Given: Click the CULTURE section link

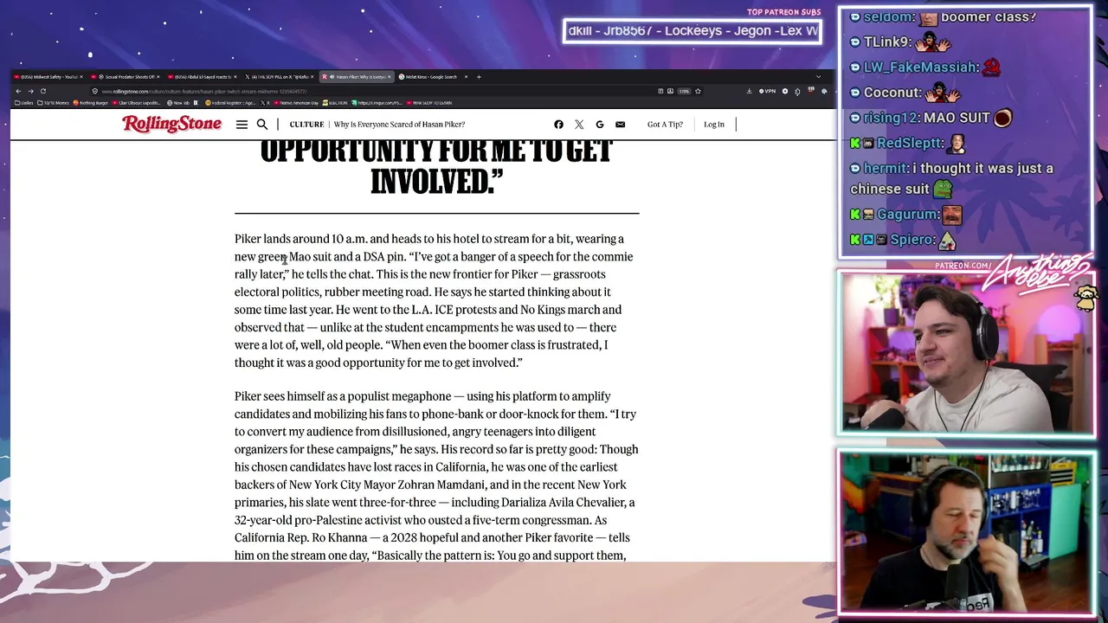Looking at the screenshot, I should point(306,125).
